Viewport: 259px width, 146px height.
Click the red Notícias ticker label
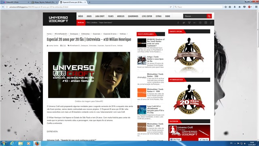(81, 23)
